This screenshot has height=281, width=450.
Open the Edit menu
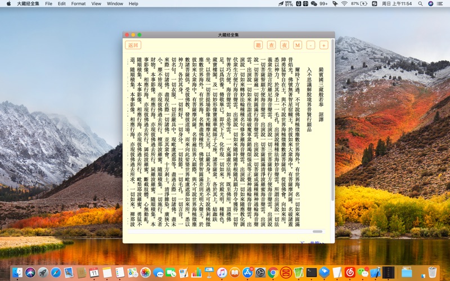pos(62,3)
